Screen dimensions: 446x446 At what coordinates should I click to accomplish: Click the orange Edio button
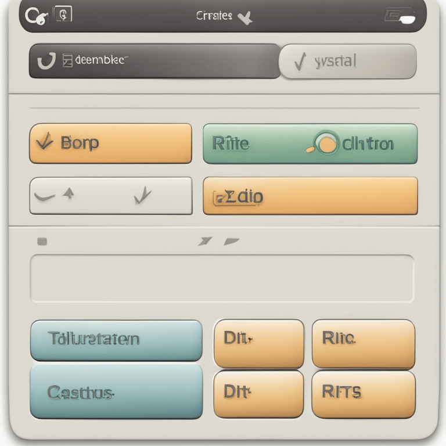(x=310, y=196)
